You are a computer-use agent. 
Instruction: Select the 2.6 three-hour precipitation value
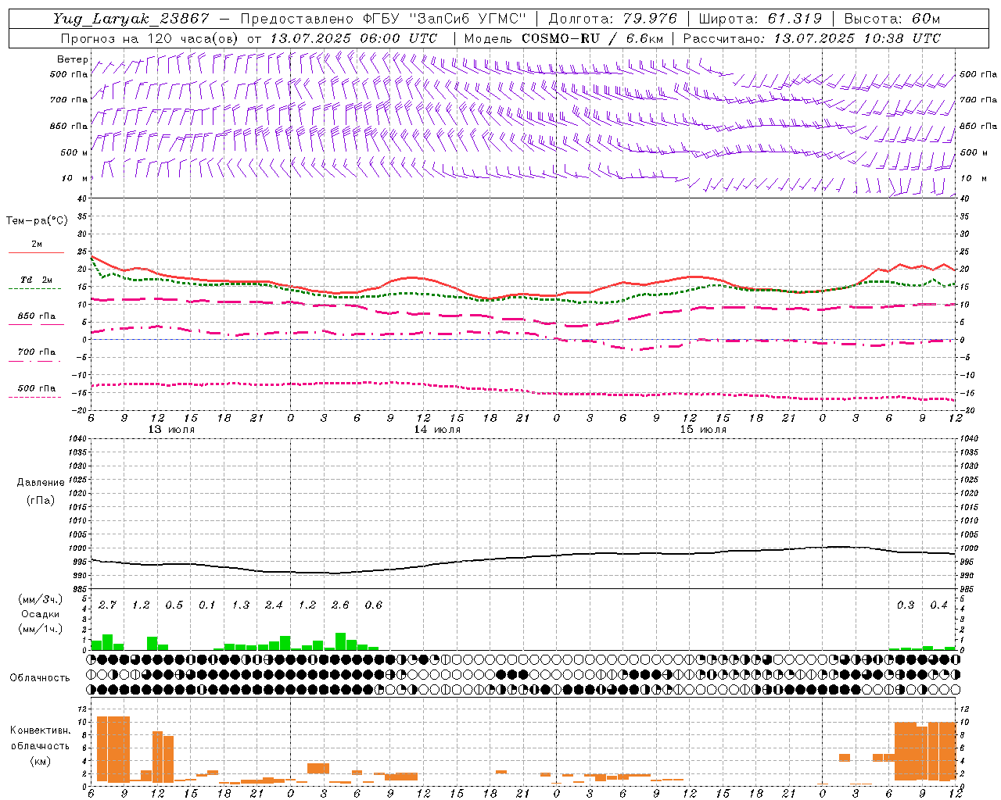[x=340, y=605]
